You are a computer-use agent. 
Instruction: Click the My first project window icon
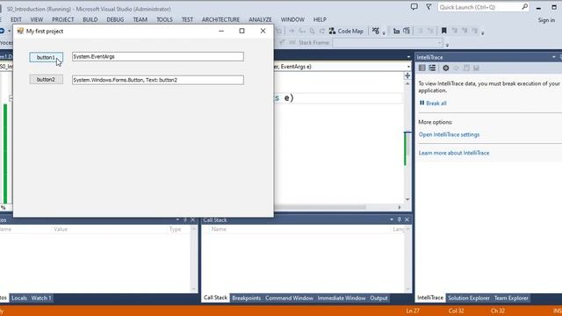(20, 32)
